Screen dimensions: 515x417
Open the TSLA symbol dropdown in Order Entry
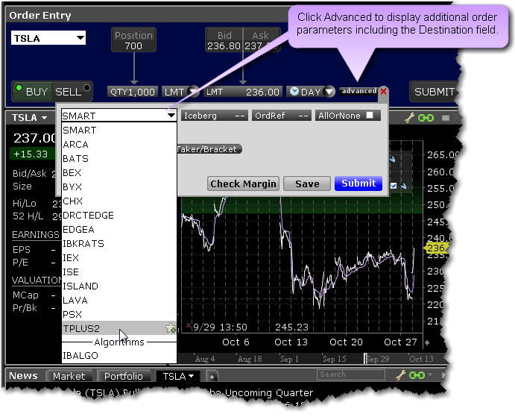point(80,38)
